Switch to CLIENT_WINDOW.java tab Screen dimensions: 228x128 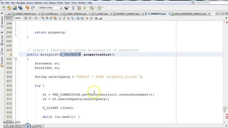tap(76, 14)
